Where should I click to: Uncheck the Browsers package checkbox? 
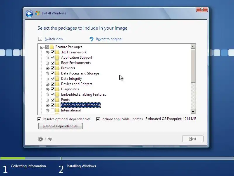53,68
